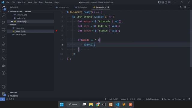Select index.php in Open Editors
Viewport: 192px width, 108px height.
(31, 18)
